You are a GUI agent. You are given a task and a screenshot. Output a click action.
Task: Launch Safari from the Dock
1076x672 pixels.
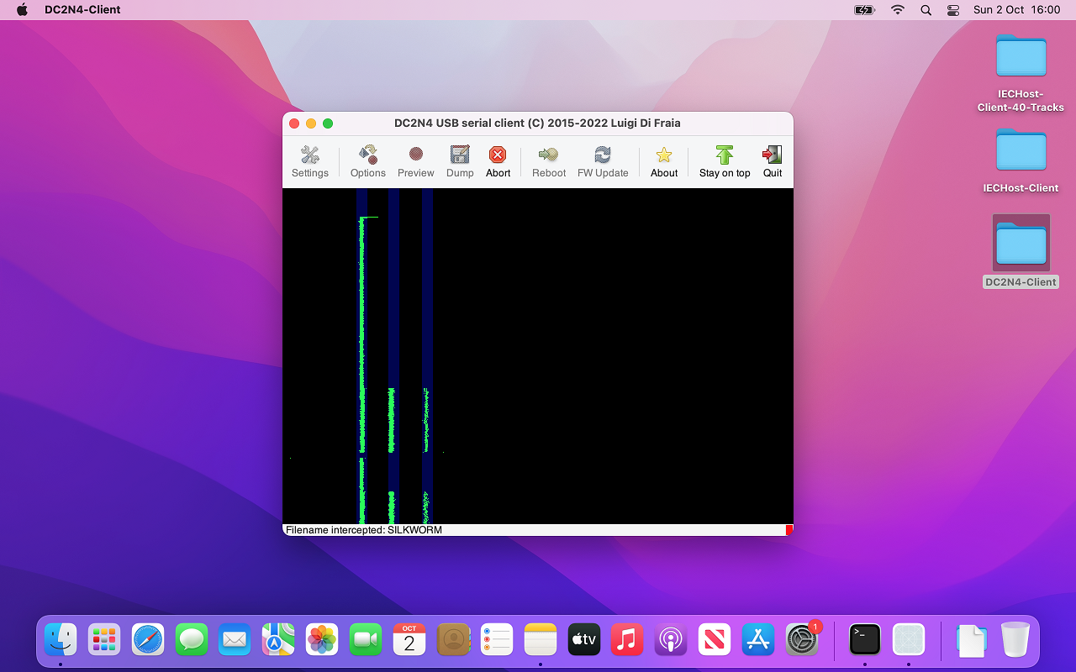coord(148,640)
